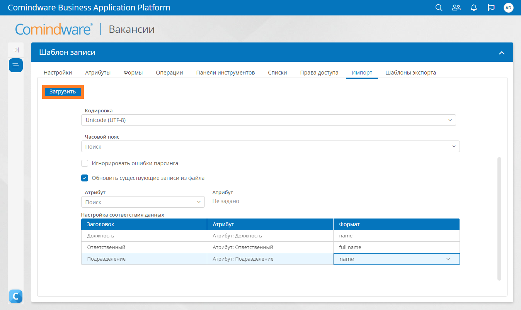This screenshot has width=521, height=310.
Task: Click the Comindware logo
Action: pos(54,29)
